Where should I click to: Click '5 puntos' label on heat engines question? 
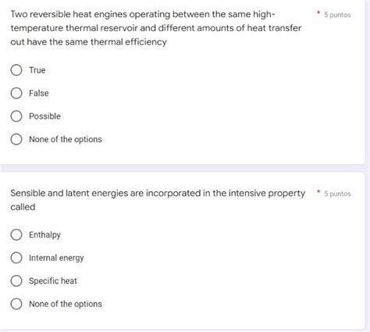[337, 15]
